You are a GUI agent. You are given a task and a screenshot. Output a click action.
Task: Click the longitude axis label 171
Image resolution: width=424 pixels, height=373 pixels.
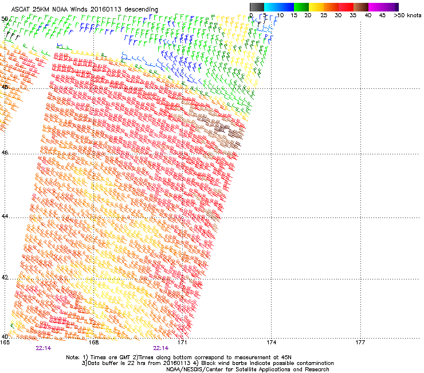click(x=183, y=343)
